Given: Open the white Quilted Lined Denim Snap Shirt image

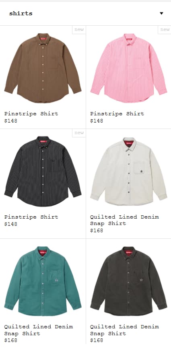Looking at the screenshot, I should pos(129,171).
